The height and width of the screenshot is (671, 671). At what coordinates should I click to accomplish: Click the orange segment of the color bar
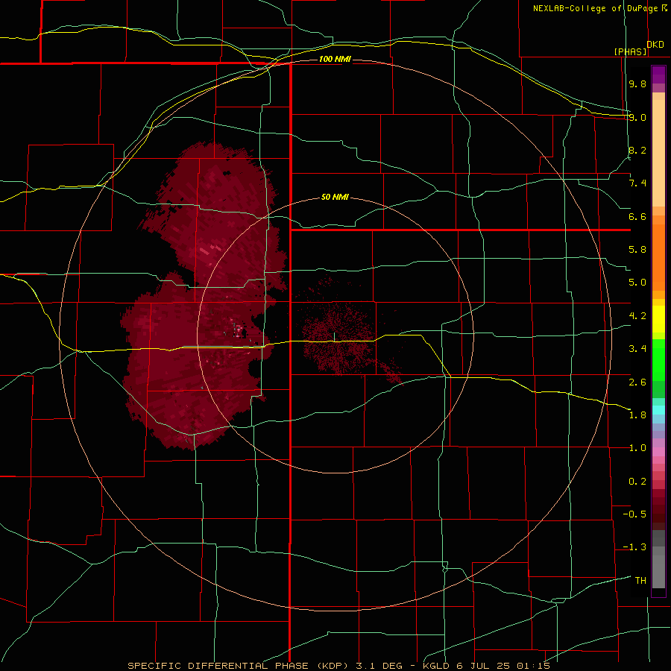coord(658,258)
